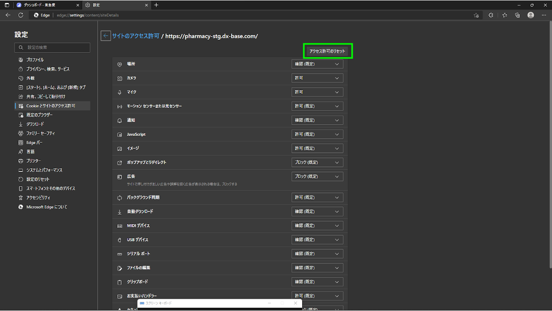Click the アクセス許可のリセット button
Image resolution: width=552 pixels, height=311 pixels.
(x=327, y=51)
